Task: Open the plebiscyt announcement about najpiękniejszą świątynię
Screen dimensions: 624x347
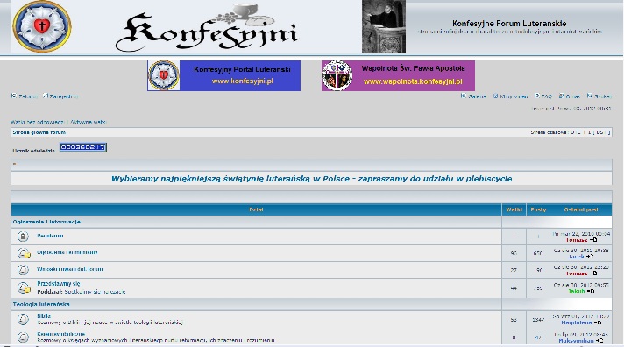Action: point(312,179)
